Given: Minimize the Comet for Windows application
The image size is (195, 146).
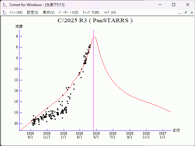Looking at the screenshot, I should click(x=159, y=5).
